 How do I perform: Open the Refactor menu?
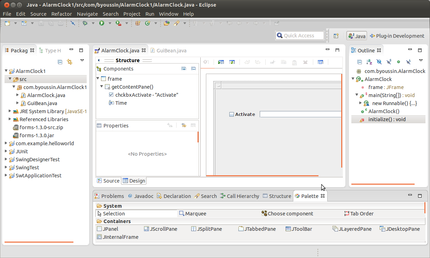pyautogui.click(x=62, y=14)
